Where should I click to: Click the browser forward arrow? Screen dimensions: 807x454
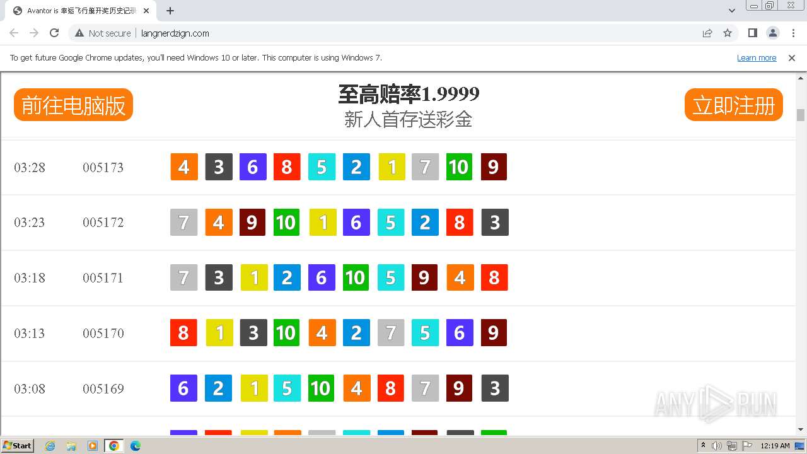click(x=34, y=33)
